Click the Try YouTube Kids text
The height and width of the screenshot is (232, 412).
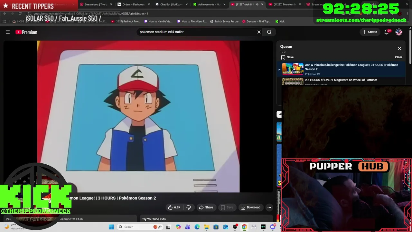click(x=154, y=219)
